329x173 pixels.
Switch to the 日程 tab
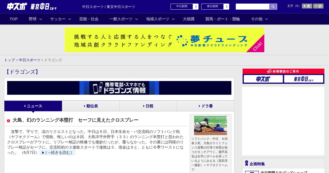tap(148, 106)
